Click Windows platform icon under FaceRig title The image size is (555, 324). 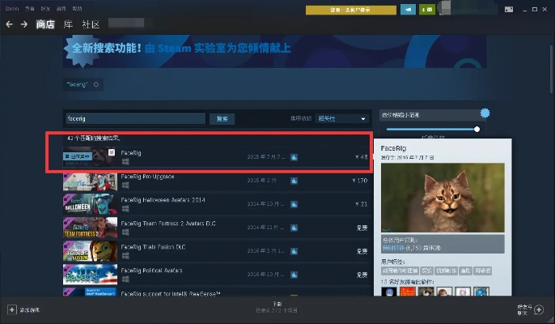coord(125,162)
